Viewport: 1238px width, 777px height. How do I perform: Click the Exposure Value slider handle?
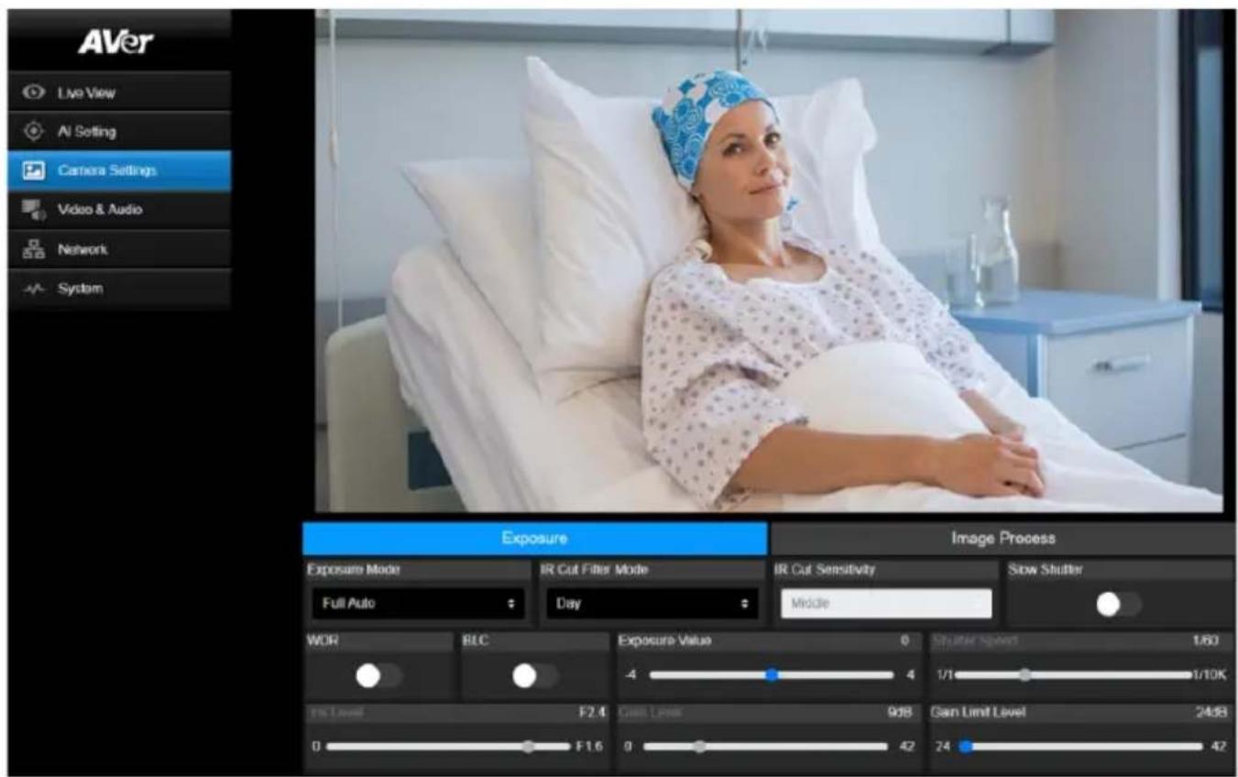tap(772, 674)
